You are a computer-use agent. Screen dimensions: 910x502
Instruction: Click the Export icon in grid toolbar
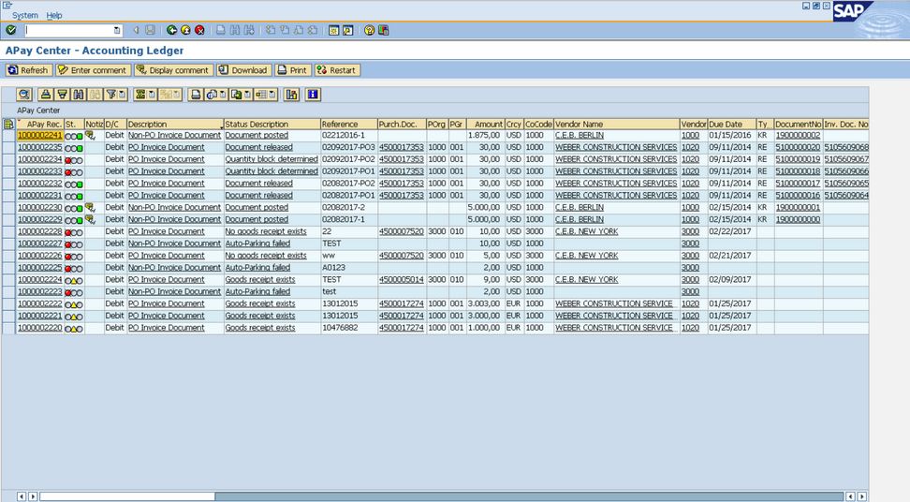(x=236, y=94)
